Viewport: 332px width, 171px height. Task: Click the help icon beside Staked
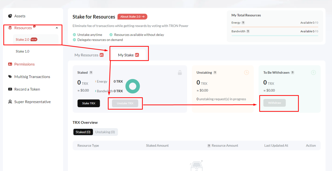click(x=91, y=72)
